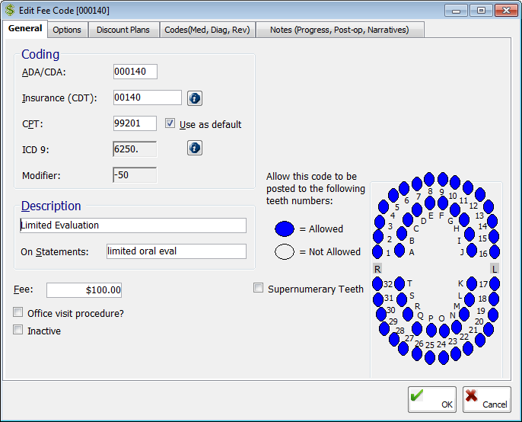The width and height of the screenshot is (522, 422).
Task: Click the On Statements field
Action: [x=177, y=251]
